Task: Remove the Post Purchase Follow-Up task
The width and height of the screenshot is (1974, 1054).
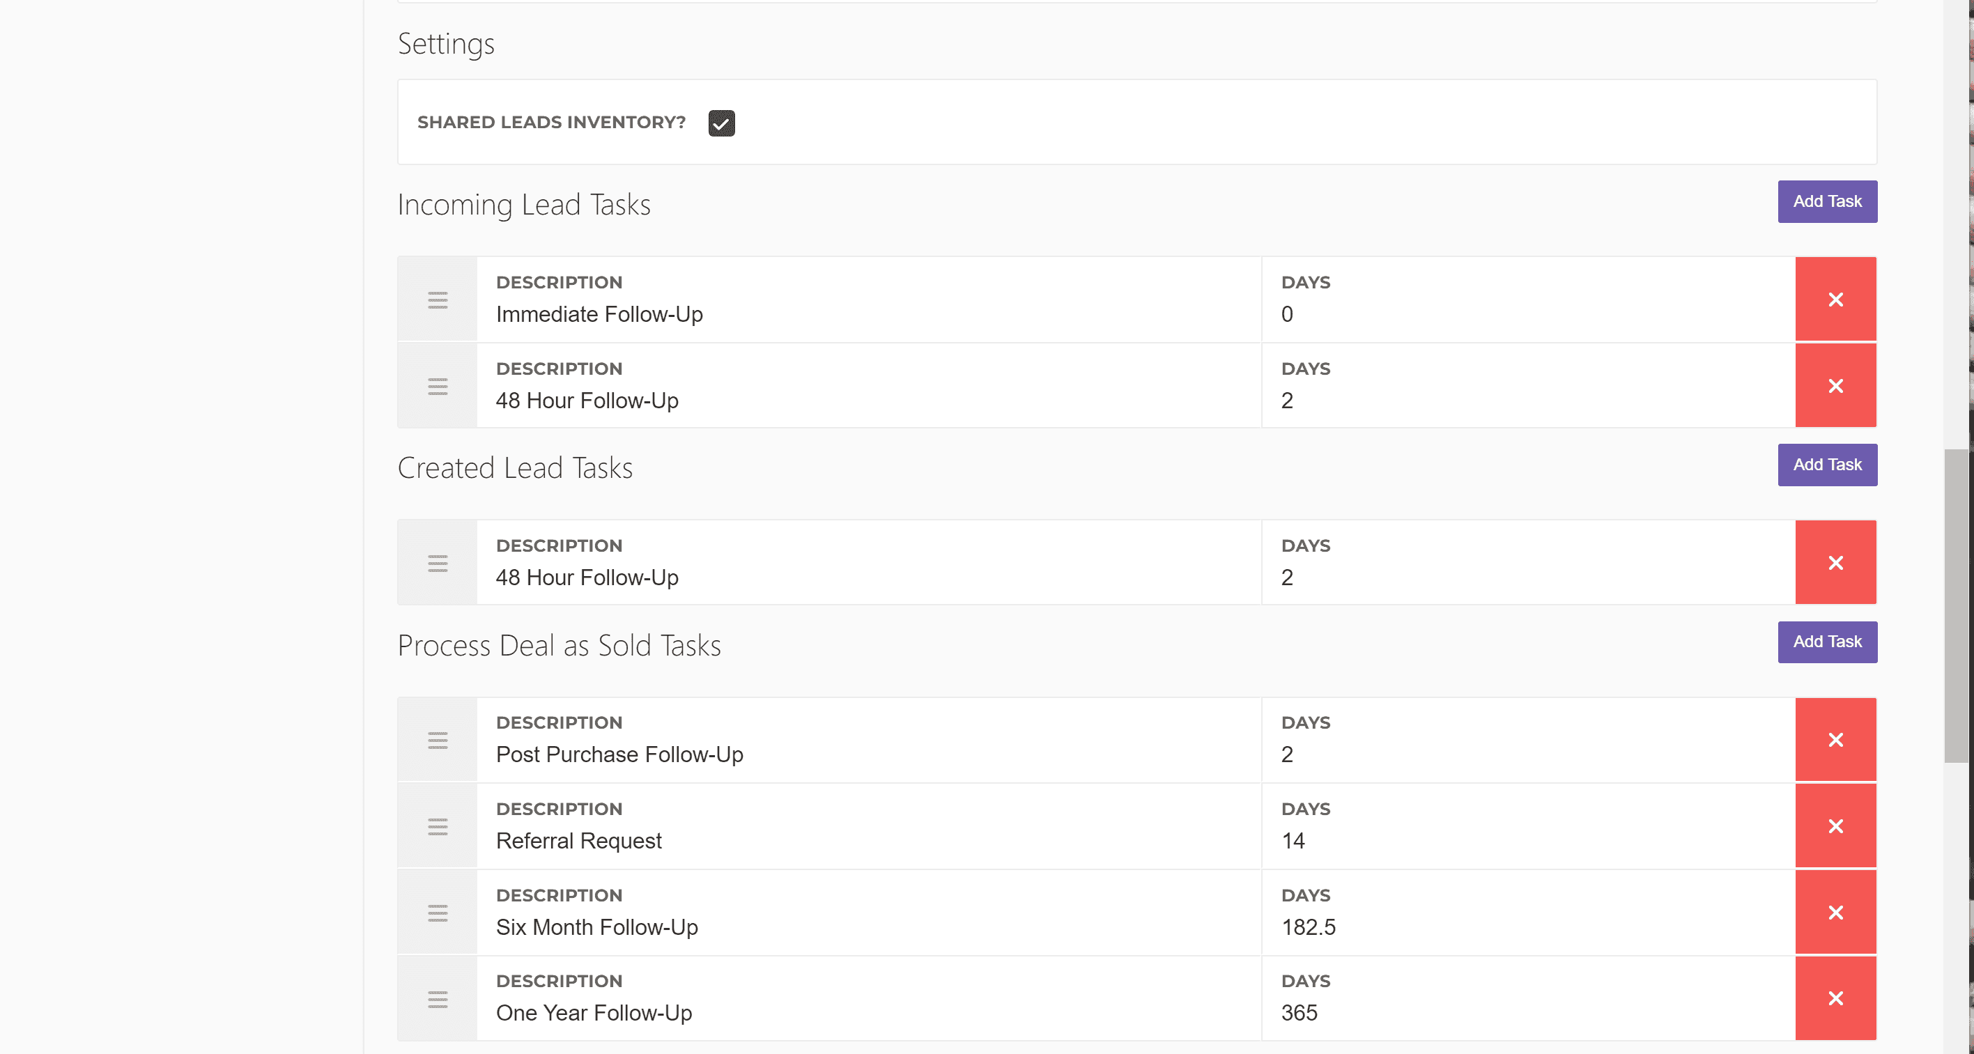Action: (1835, 740)
